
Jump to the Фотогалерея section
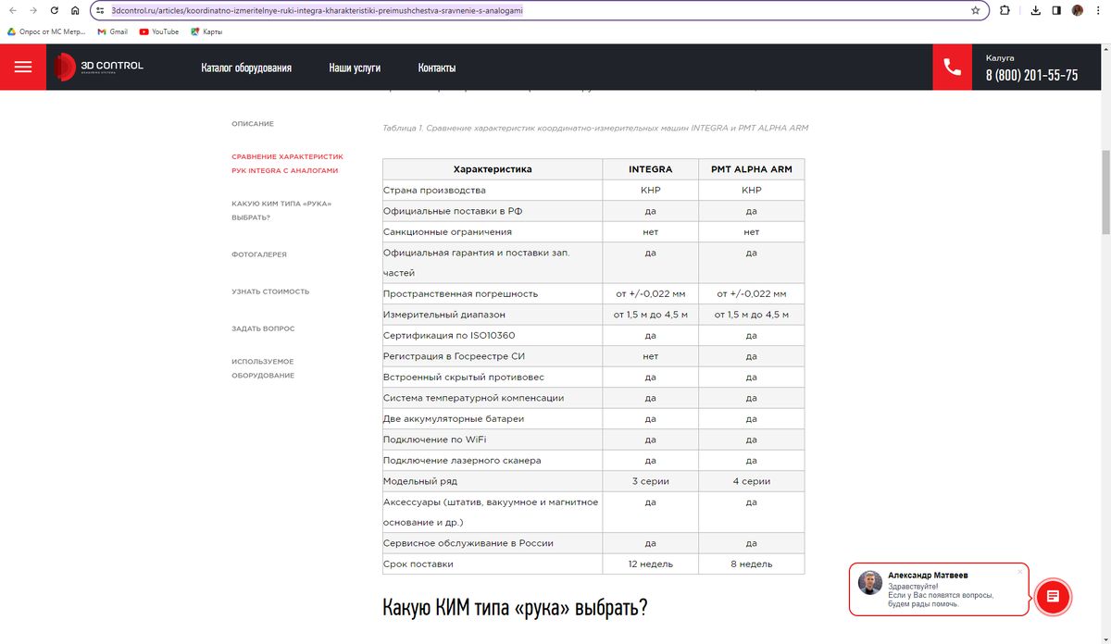pos(259,254)
